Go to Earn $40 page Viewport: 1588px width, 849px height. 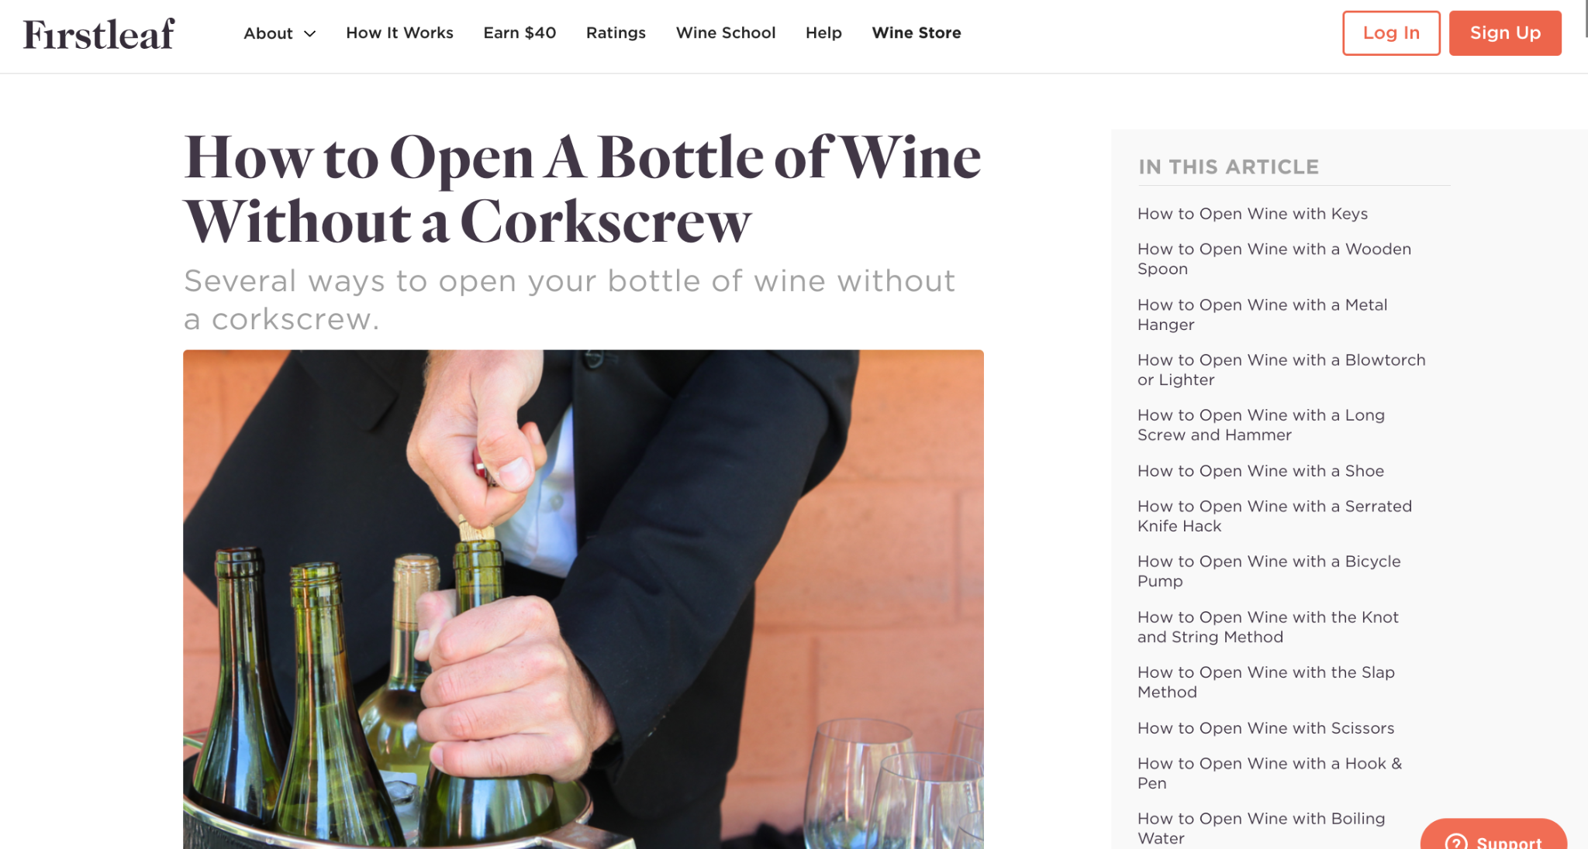click(520, 33)
